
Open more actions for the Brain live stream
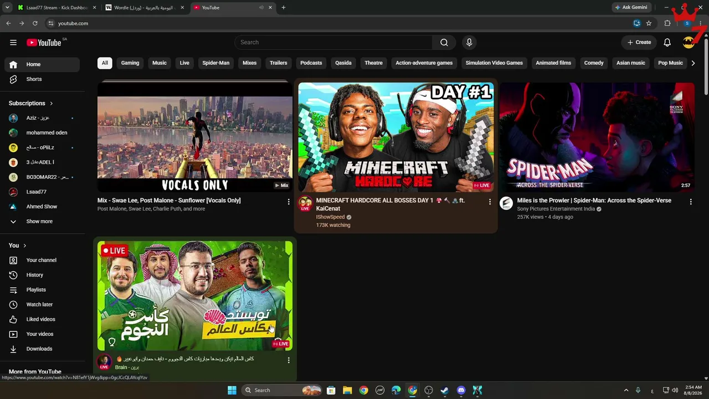[289, 360]
